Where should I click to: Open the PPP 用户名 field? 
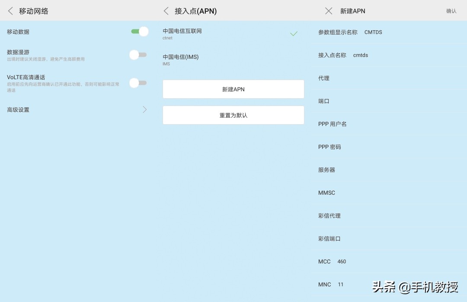tap(389, 124)
